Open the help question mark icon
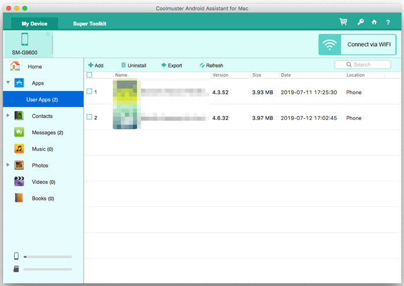Image resolution: width=404 pixels, height=286 pixels. point(388,22)
